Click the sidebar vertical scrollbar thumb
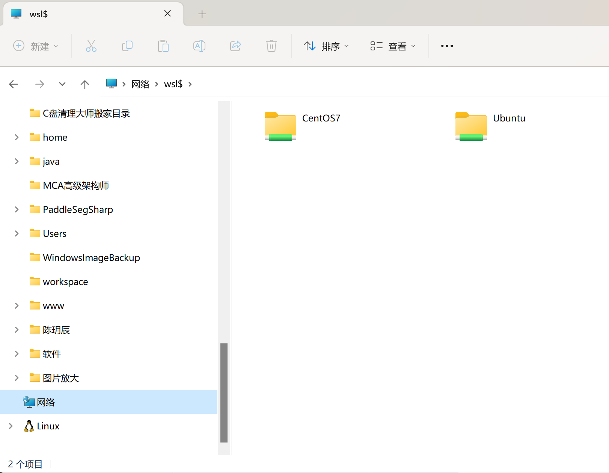The width and height of the screenshot is (609, 473). coord(224,393)
